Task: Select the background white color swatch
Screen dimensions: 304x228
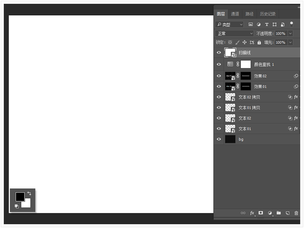Action: 27,204
